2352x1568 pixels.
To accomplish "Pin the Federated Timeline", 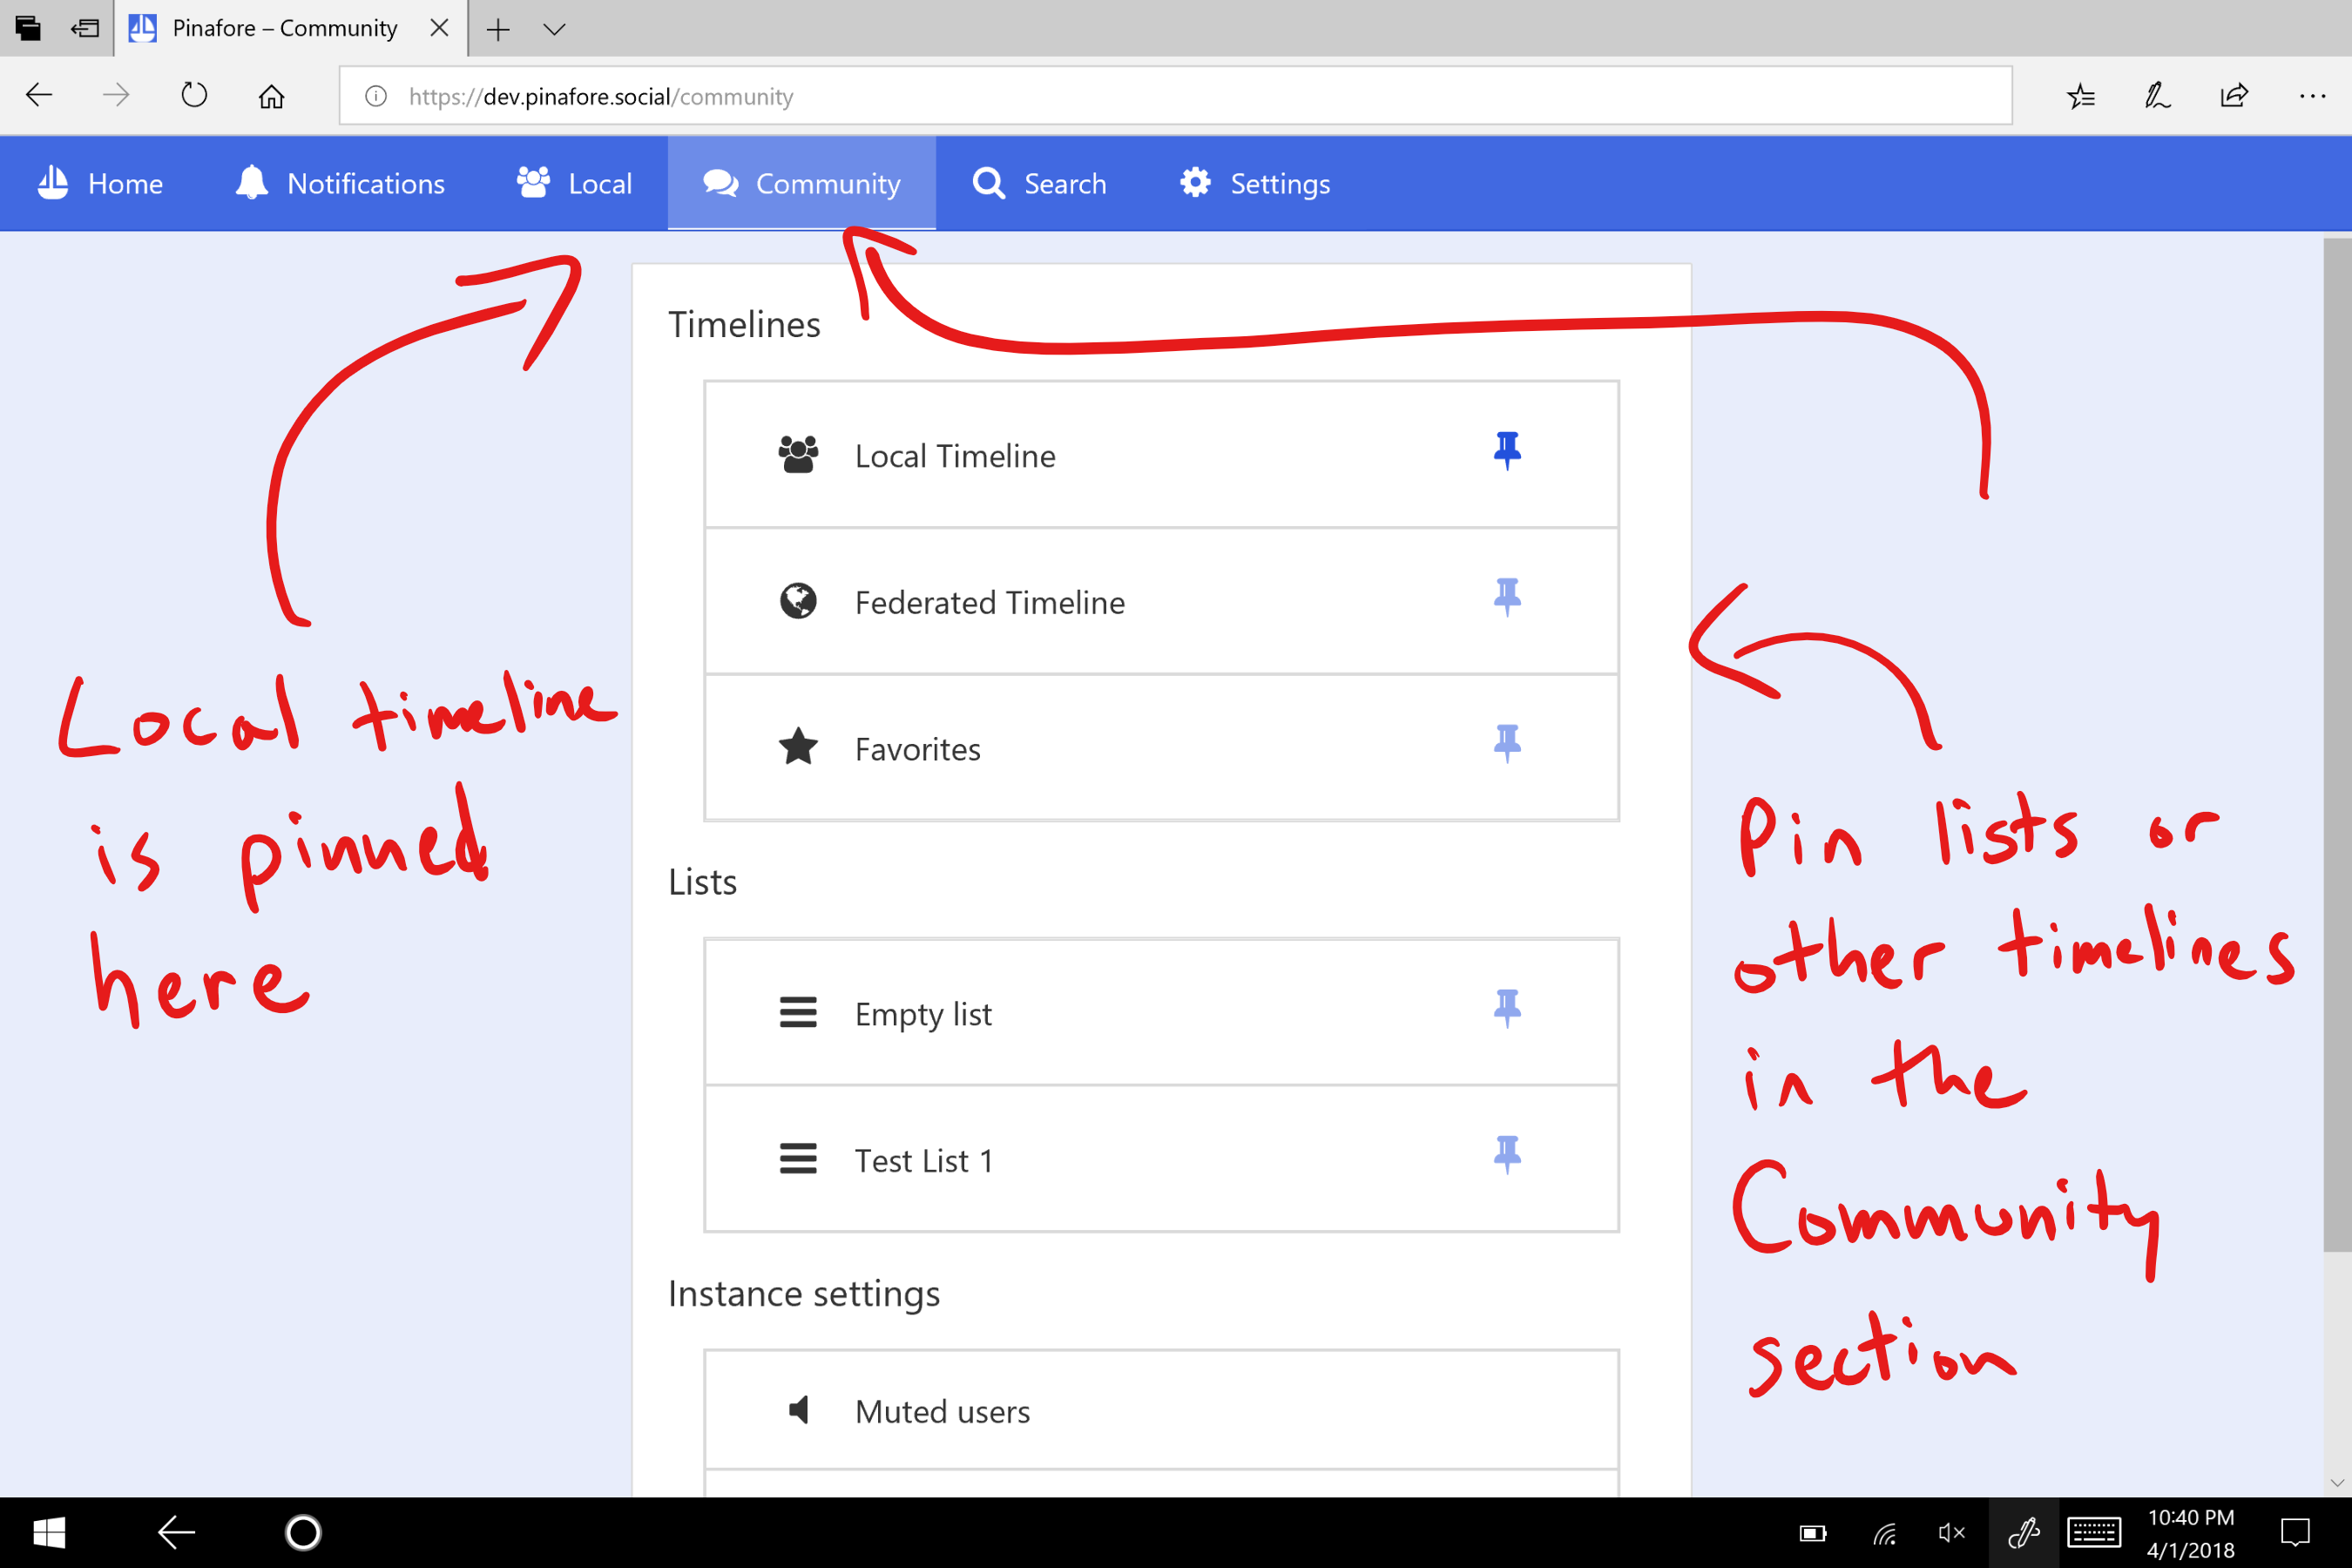I will pyautogui.click(x=1506, y=598).
